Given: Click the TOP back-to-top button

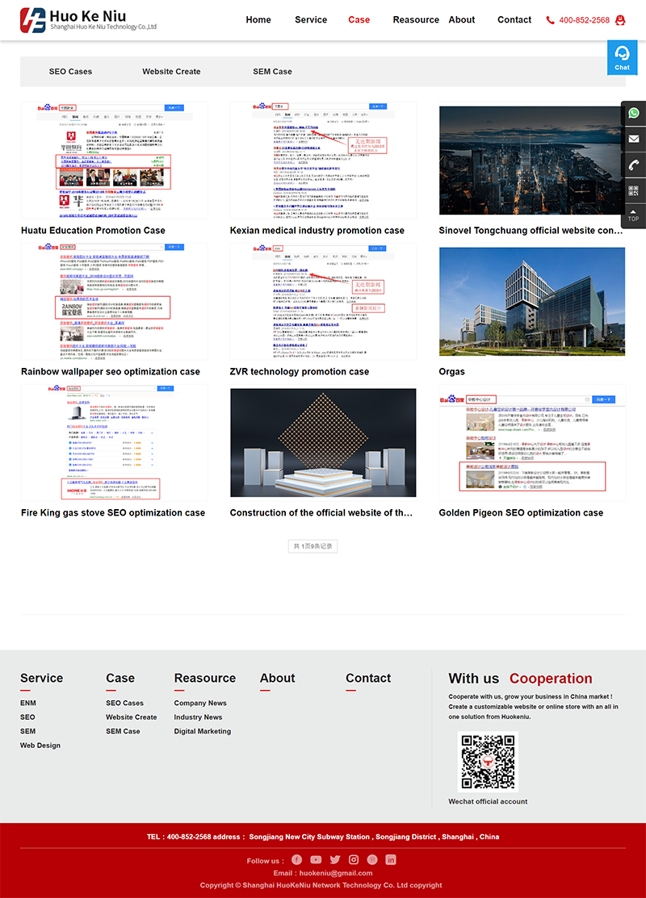Looking at the screenshot, I should [633, 216].
